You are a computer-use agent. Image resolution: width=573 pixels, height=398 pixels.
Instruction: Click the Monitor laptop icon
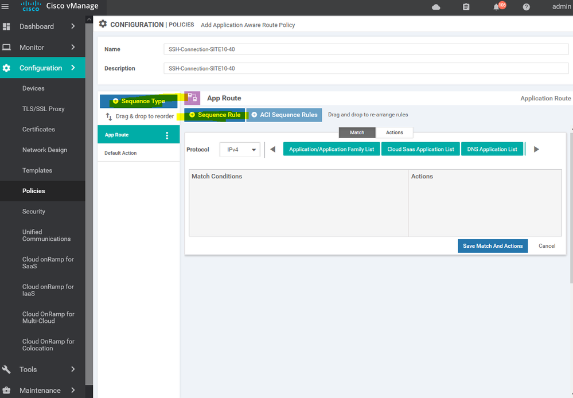point(6,47)
